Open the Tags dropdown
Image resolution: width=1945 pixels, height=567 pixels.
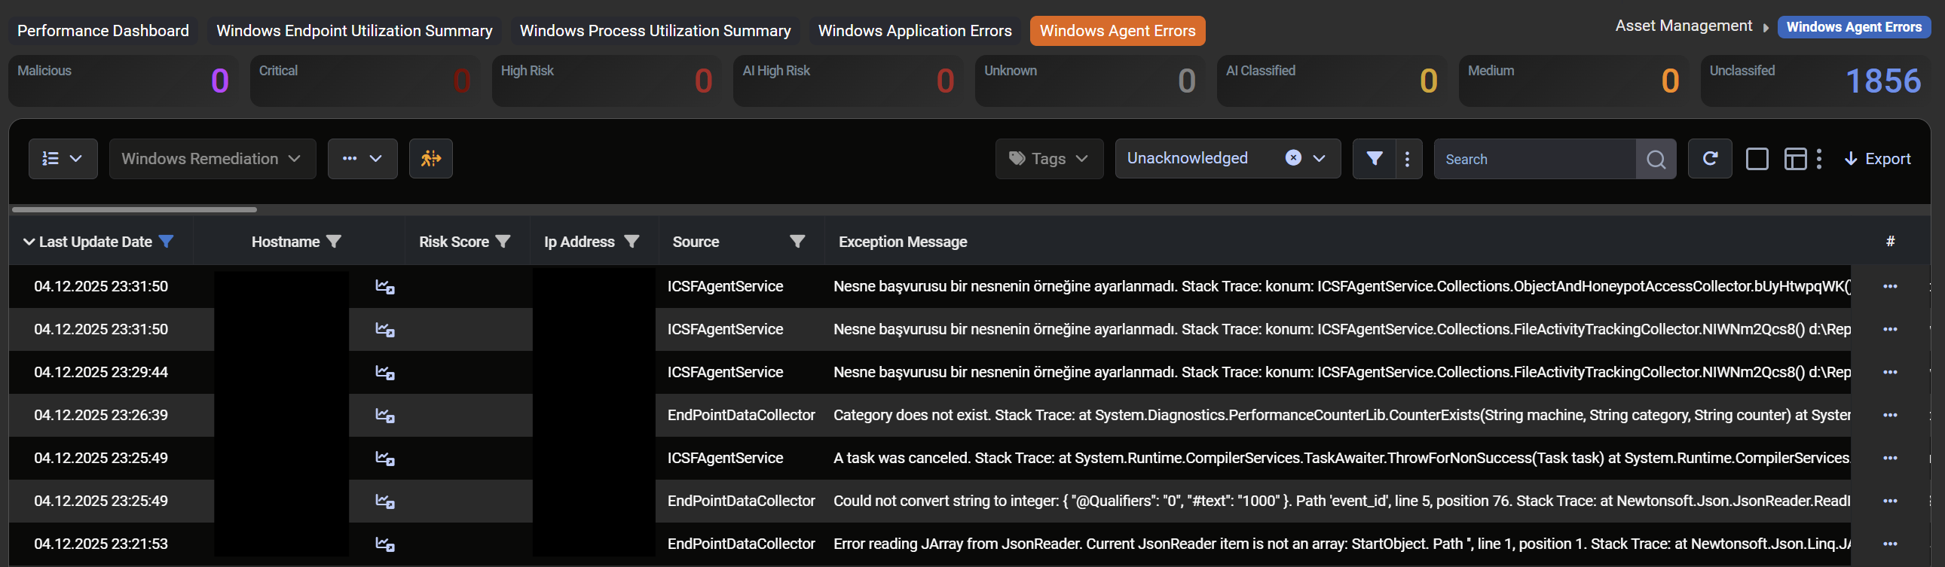coord(1048,158)
